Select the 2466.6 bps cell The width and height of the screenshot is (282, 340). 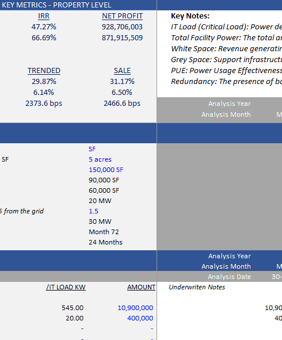pos(122,104)
